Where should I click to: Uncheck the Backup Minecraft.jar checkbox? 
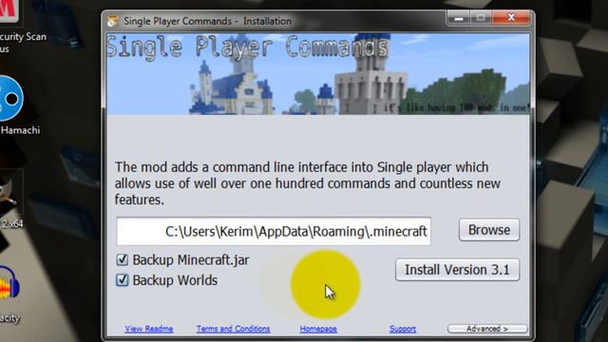[123, 259]
